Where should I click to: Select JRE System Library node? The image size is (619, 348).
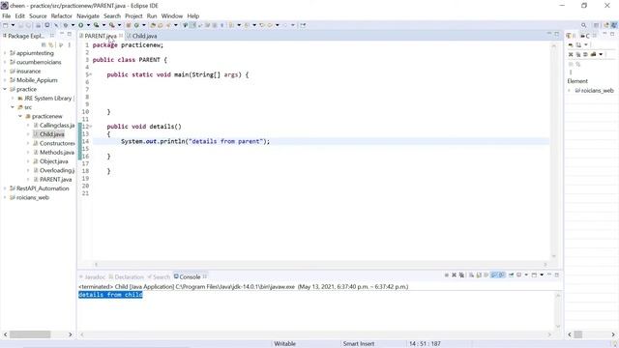click(47, 99)
